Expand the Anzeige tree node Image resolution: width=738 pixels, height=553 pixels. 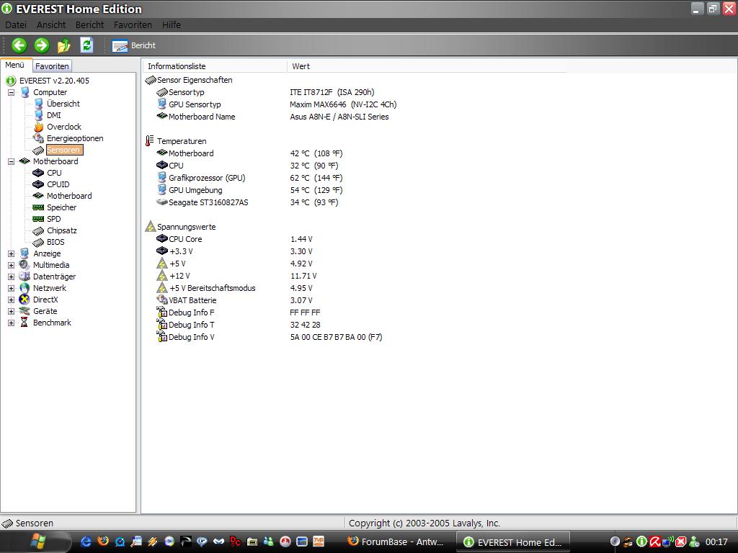(x=12, y=254)
